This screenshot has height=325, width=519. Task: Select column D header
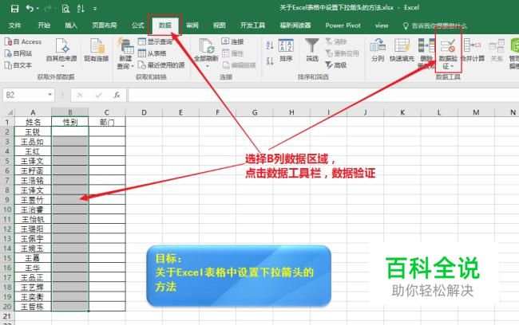144,112
